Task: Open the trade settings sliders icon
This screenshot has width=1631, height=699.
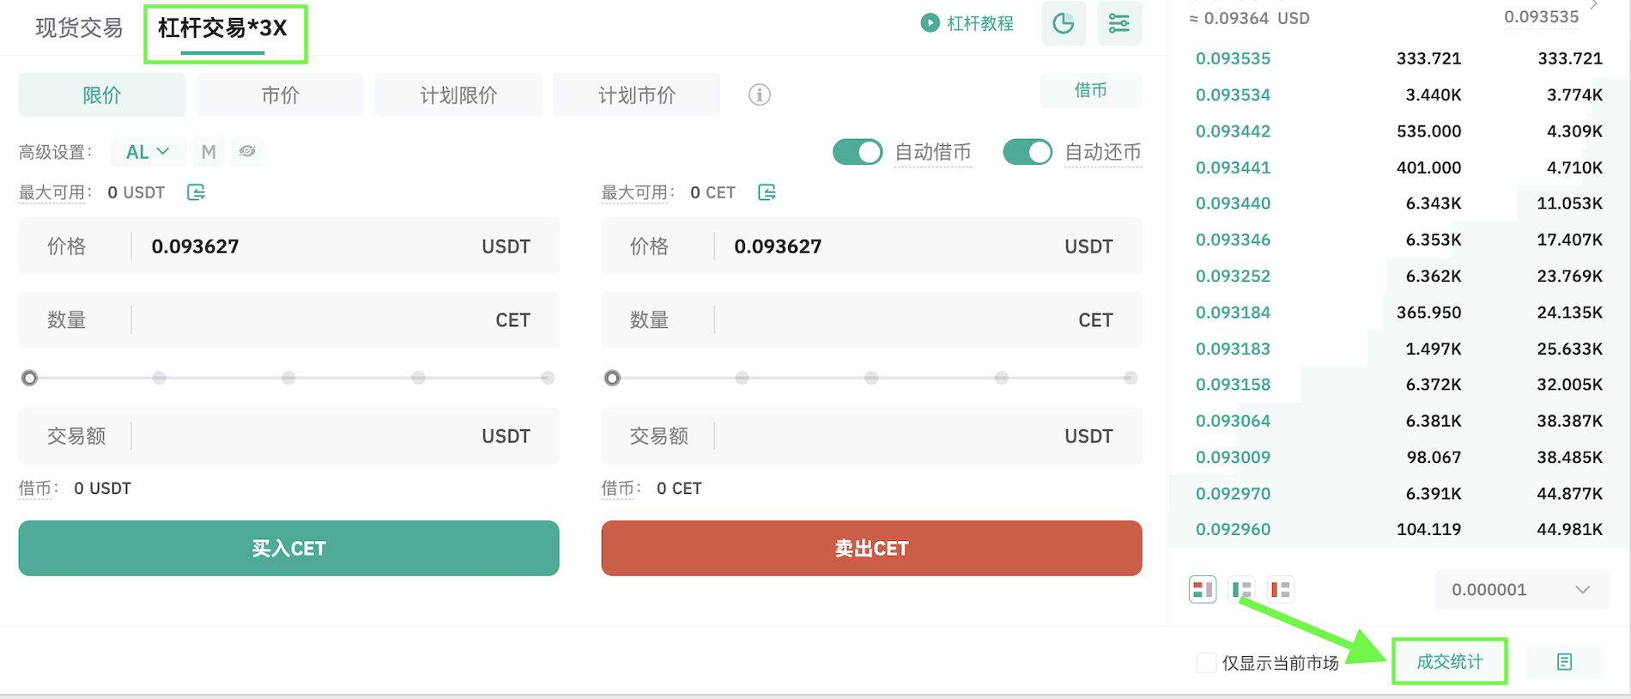Action: tap(1119, 23)
